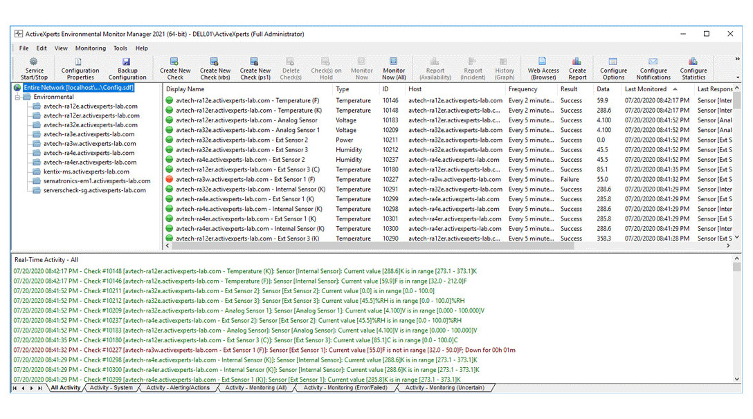This screenshot has height=419, width=753.
Task: Click the Create New Check icon
Action: point(174,62)
